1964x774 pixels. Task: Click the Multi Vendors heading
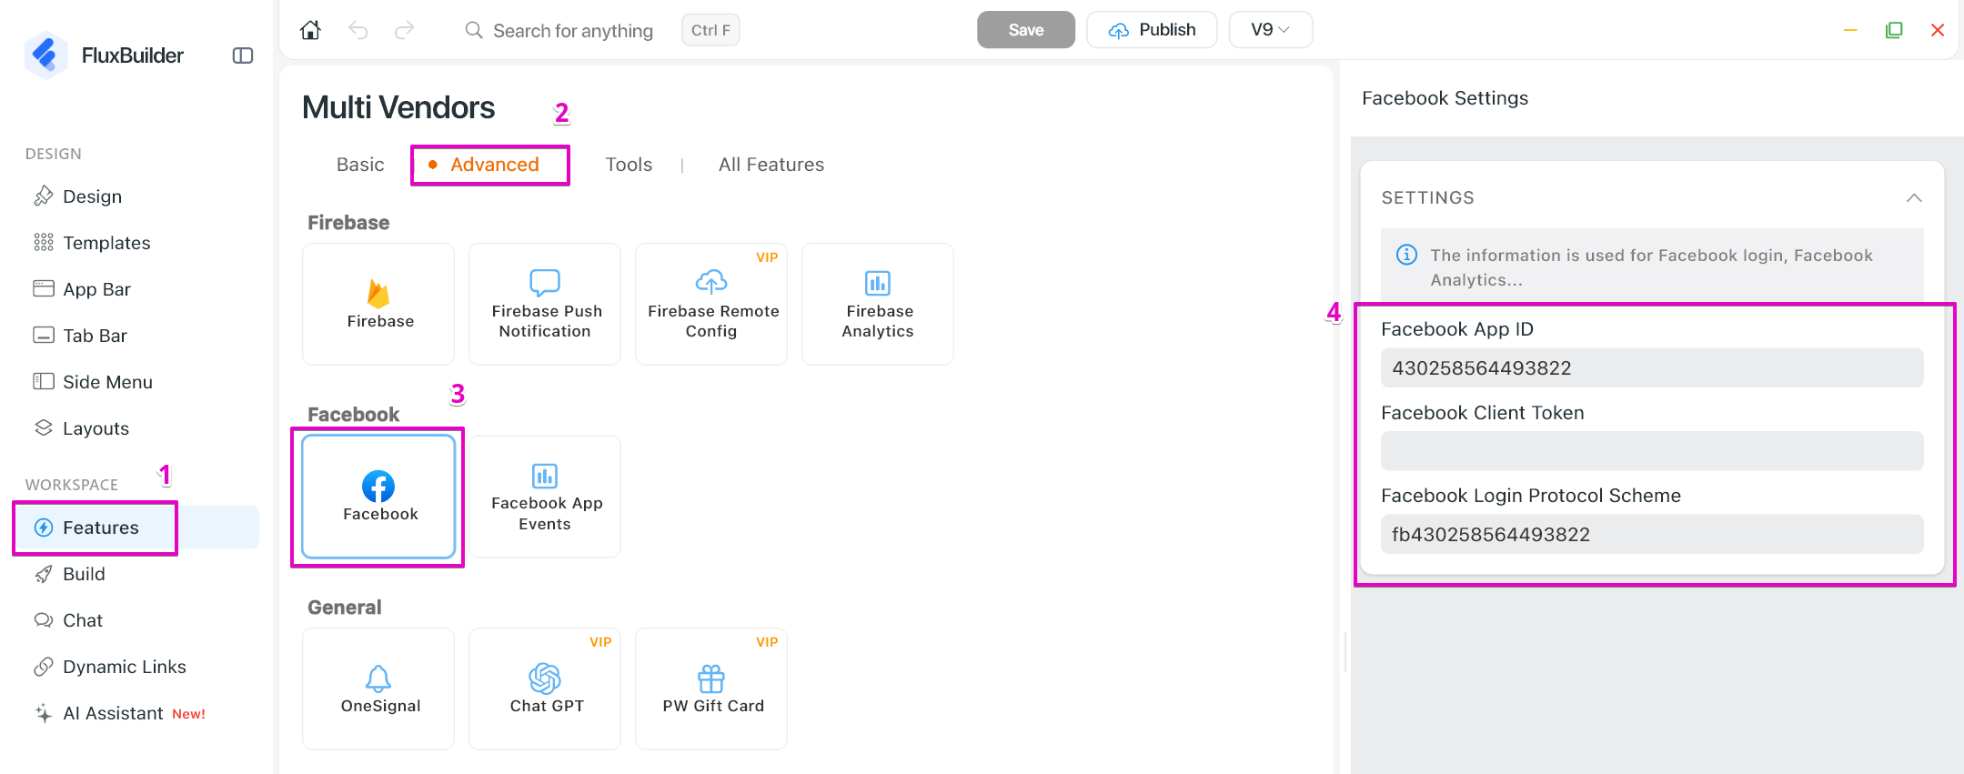tap(398, 107)
